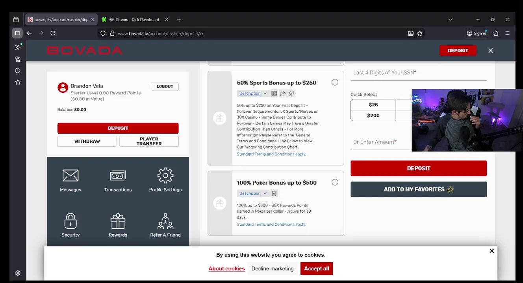Click the Bovada logo in header

[x=84, y=50]
